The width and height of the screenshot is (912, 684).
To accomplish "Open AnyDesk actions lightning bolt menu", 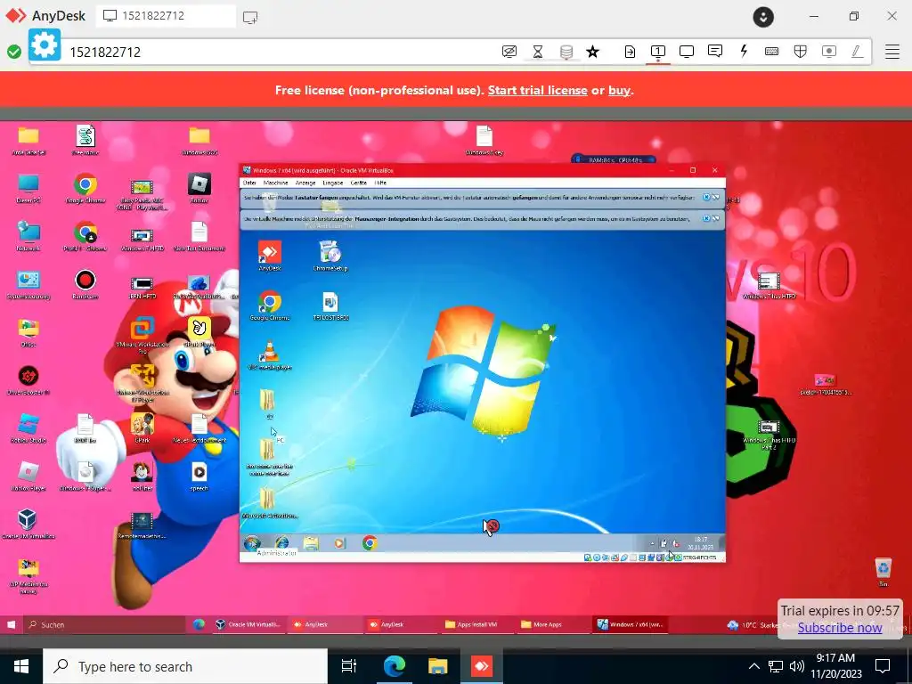I will coord(744,51).
